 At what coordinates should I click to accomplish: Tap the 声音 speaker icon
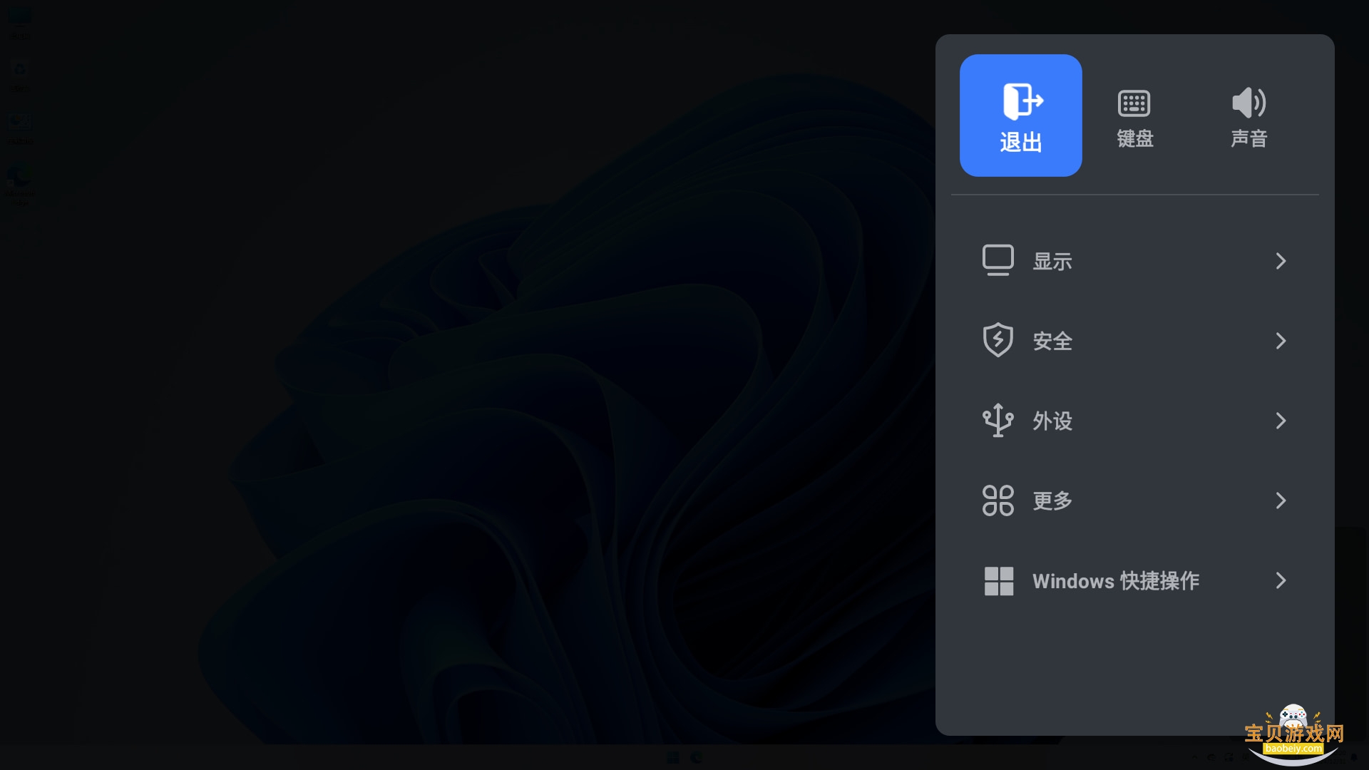click(x=1248, y=103)
